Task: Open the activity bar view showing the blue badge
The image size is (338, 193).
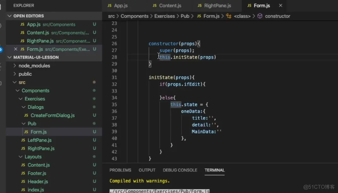Action: tap(2, 49)
